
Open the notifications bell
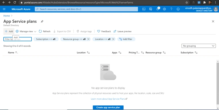click(158, 9)
